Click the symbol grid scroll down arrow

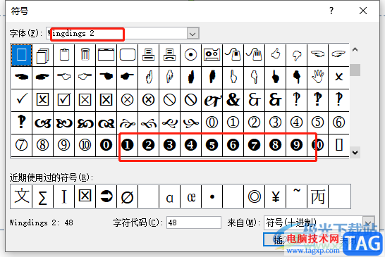[x=355, y=153]
